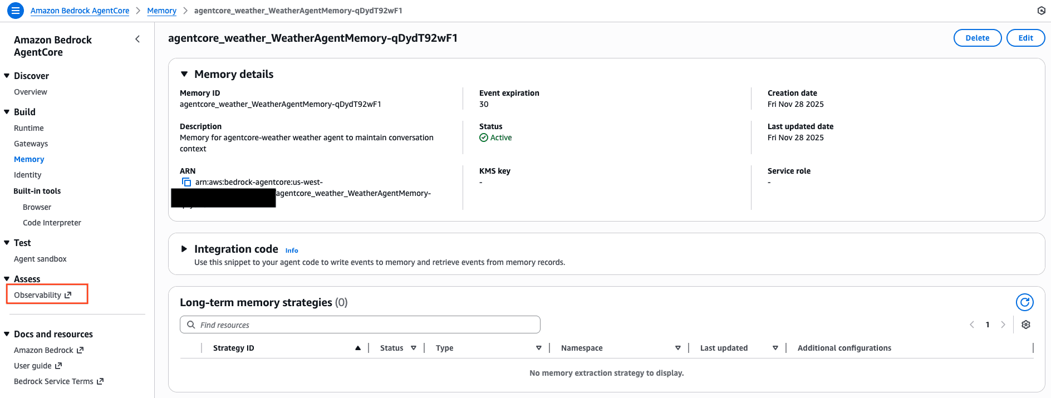Open Browser under Built-in tools
The height and width of the screenshot is (398, 1051).
coord(37,207)
